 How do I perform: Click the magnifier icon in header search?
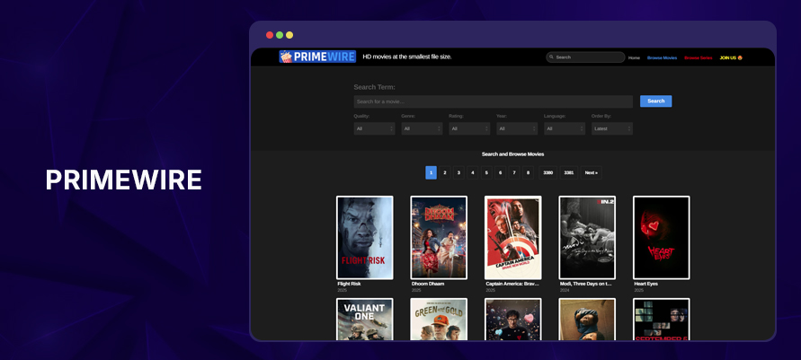click(x=551, y=57)
